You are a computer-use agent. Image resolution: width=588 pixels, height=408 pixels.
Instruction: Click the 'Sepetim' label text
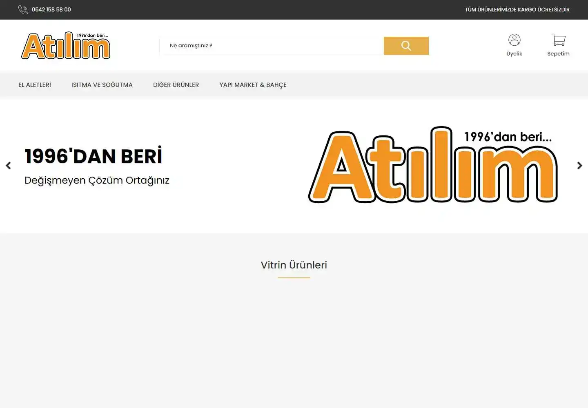pyautogui.click(x=559, y=54)
